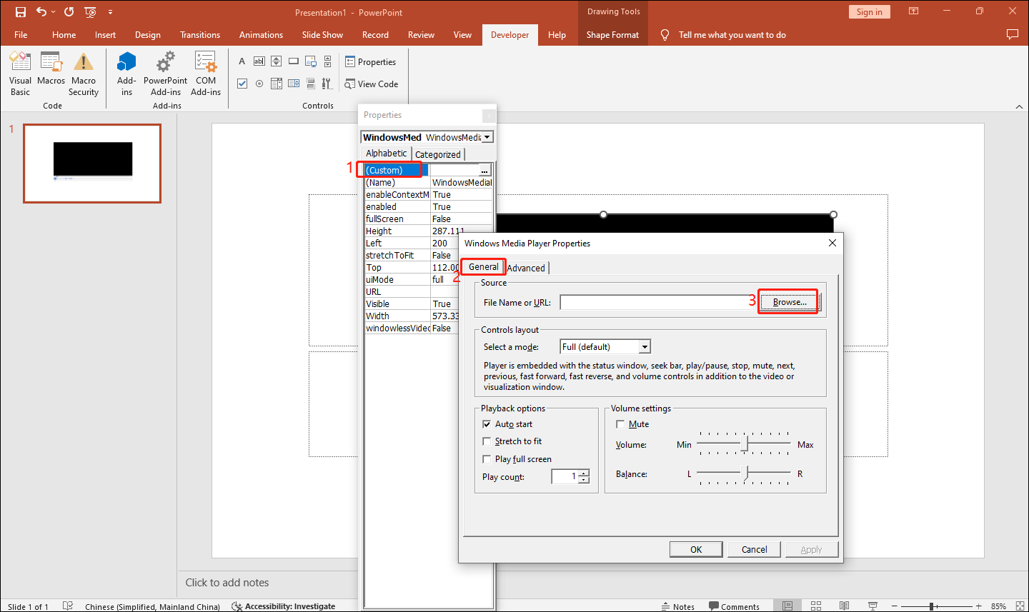1029x612 pixels.
Task: Open the Properties command in ribbon
Action: tap(370, 62)
